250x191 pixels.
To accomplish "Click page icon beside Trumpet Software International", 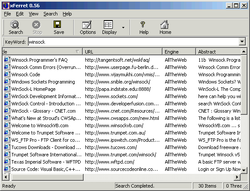I will tap(7, 155).
